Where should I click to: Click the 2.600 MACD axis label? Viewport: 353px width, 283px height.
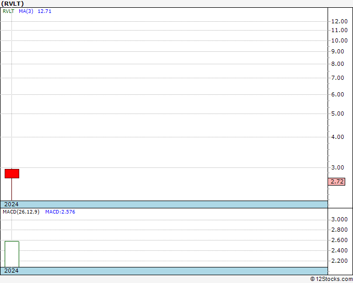340,240
